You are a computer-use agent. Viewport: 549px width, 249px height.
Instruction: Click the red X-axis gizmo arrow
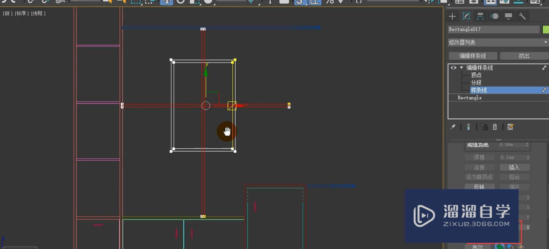[242, 105]
